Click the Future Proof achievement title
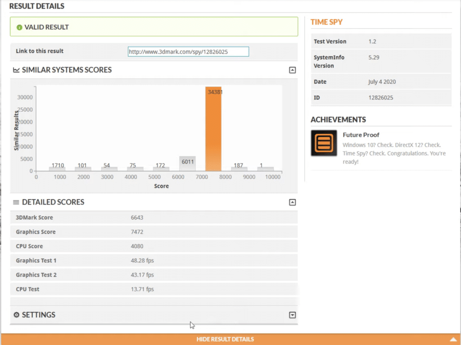This screenshot has width=461, height=345. [x=361, y=135]
